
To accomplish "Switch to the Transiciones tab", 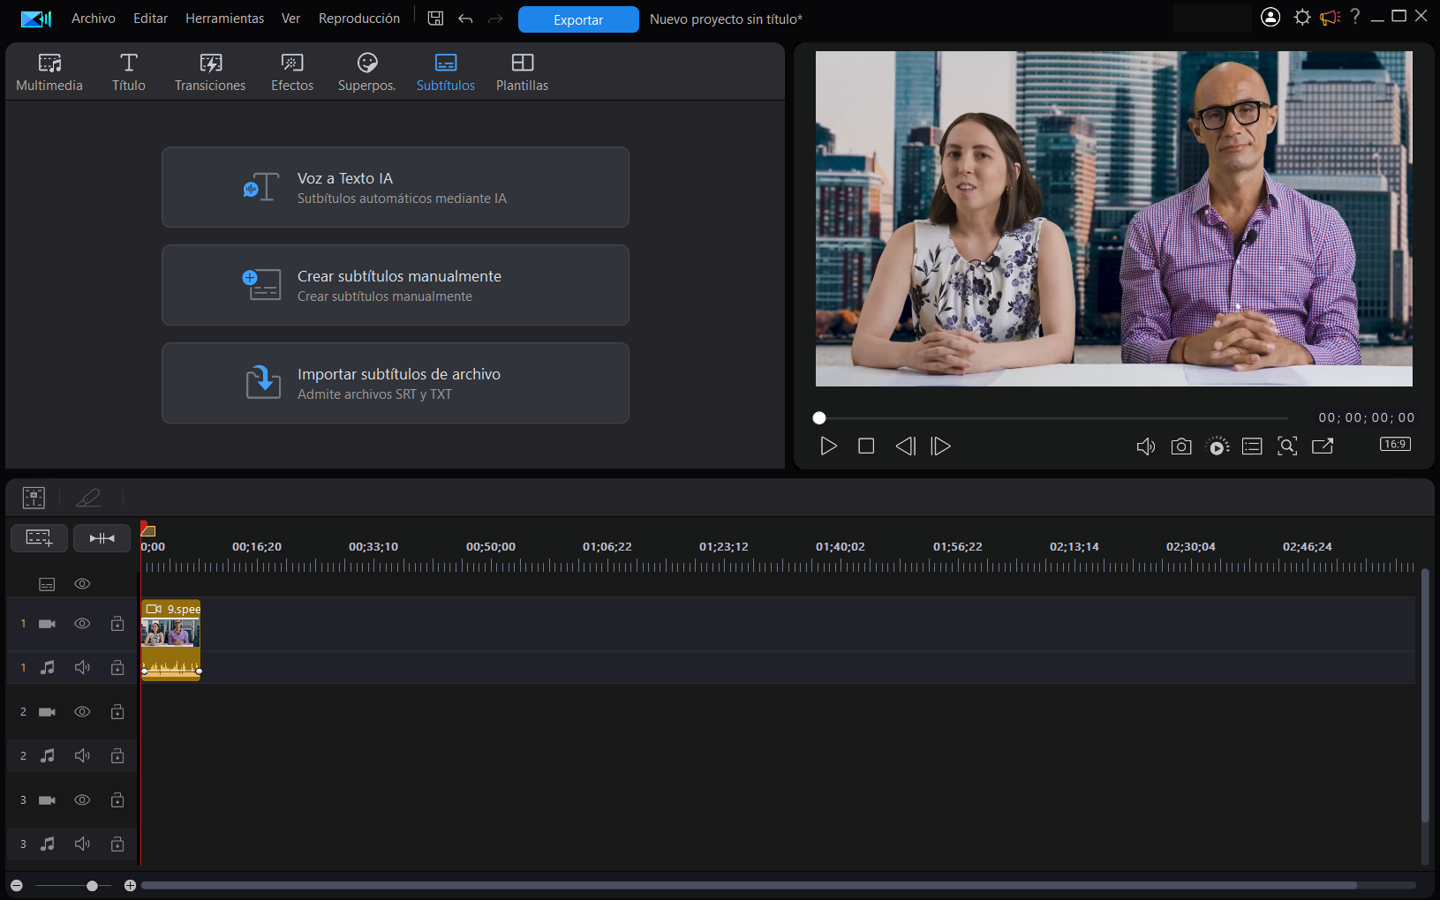I will coord(210,71).
